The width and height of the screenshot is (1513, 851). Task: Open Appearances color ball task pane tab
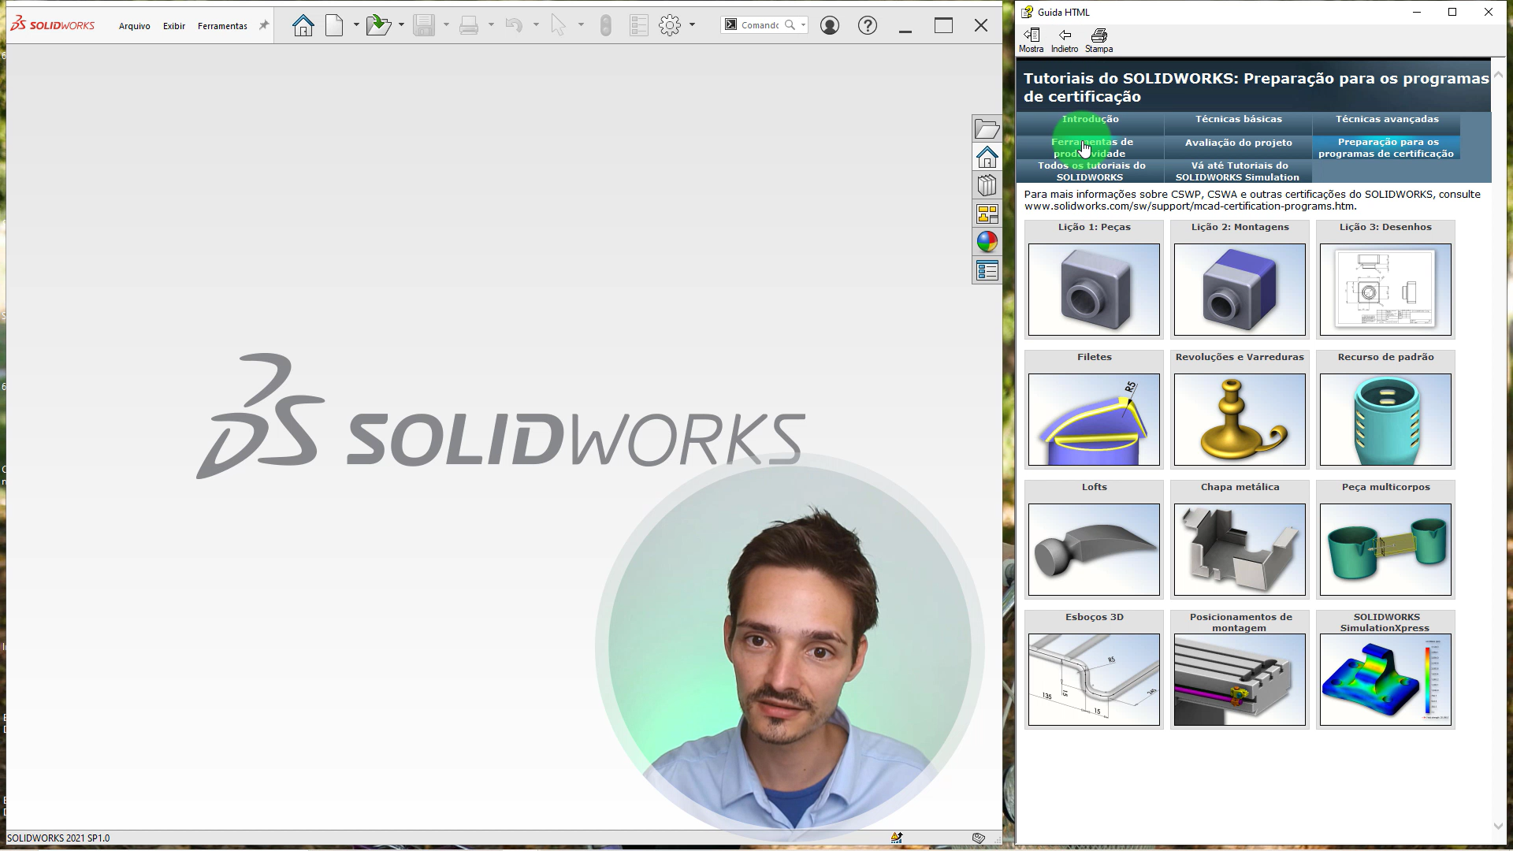click(987, 242)
